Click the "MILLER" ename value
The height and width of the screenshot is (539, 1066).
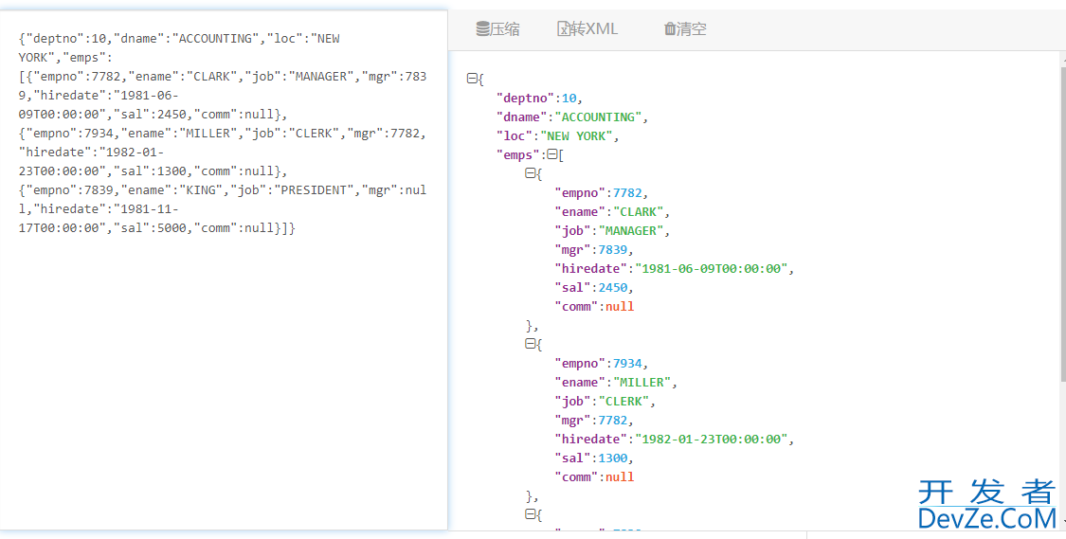pos(641,382)
